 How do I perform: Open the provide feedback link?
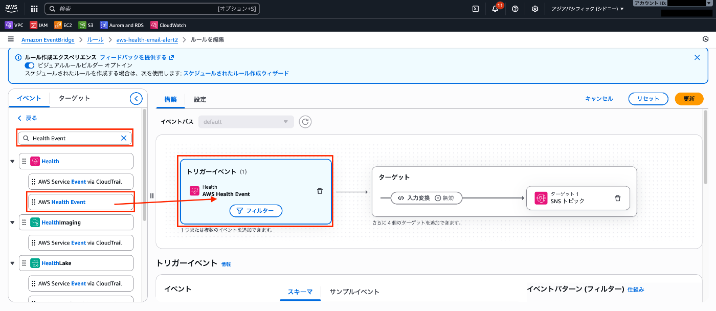click(x=137, y=57)
